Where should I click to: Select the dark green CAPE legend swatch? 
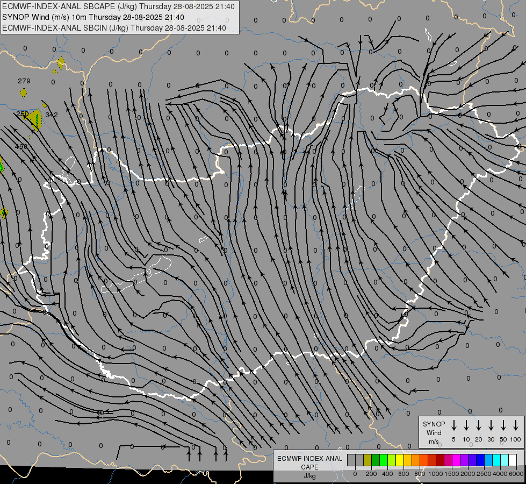[376, 460]
